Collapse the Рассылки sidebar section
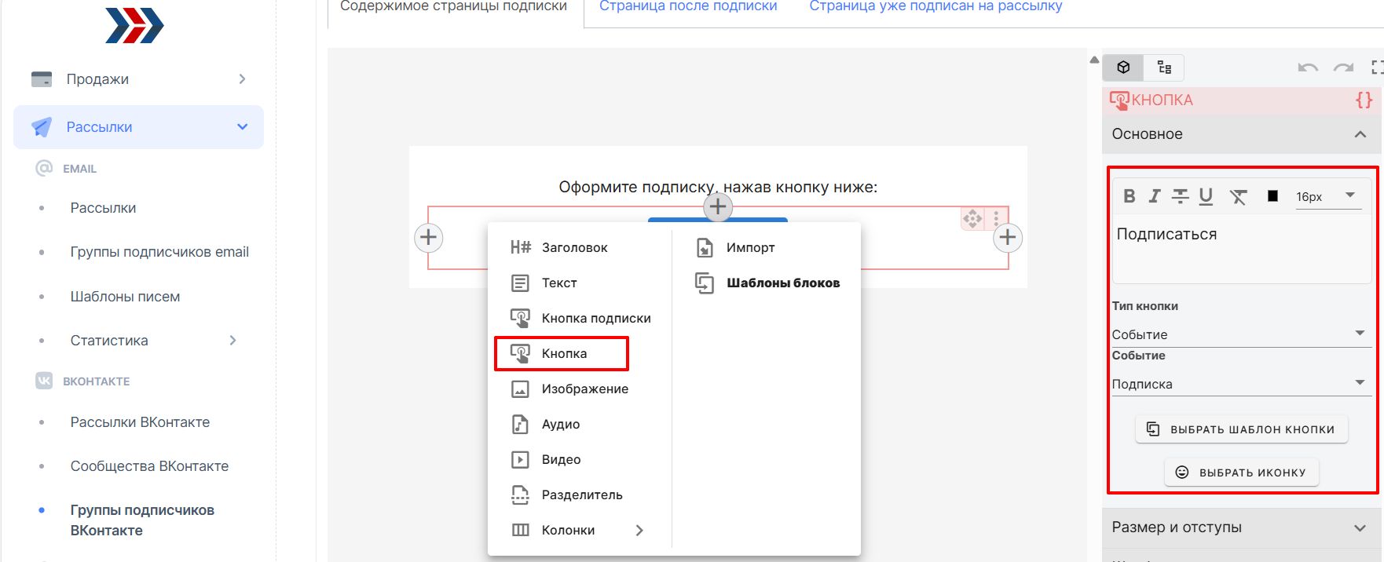 (138, 127)
